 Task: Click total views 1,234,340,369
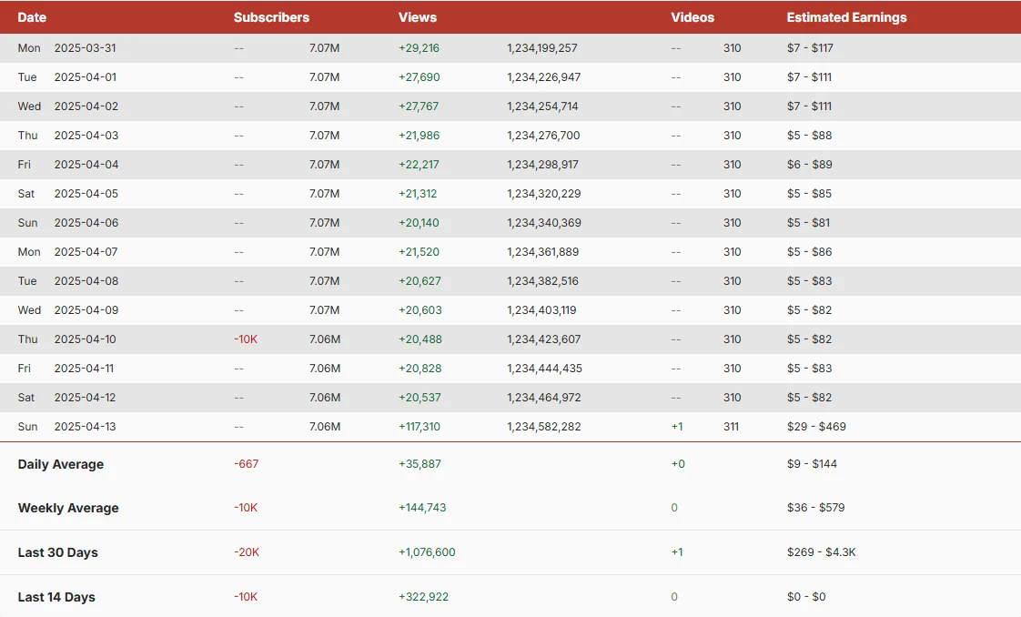544,223
